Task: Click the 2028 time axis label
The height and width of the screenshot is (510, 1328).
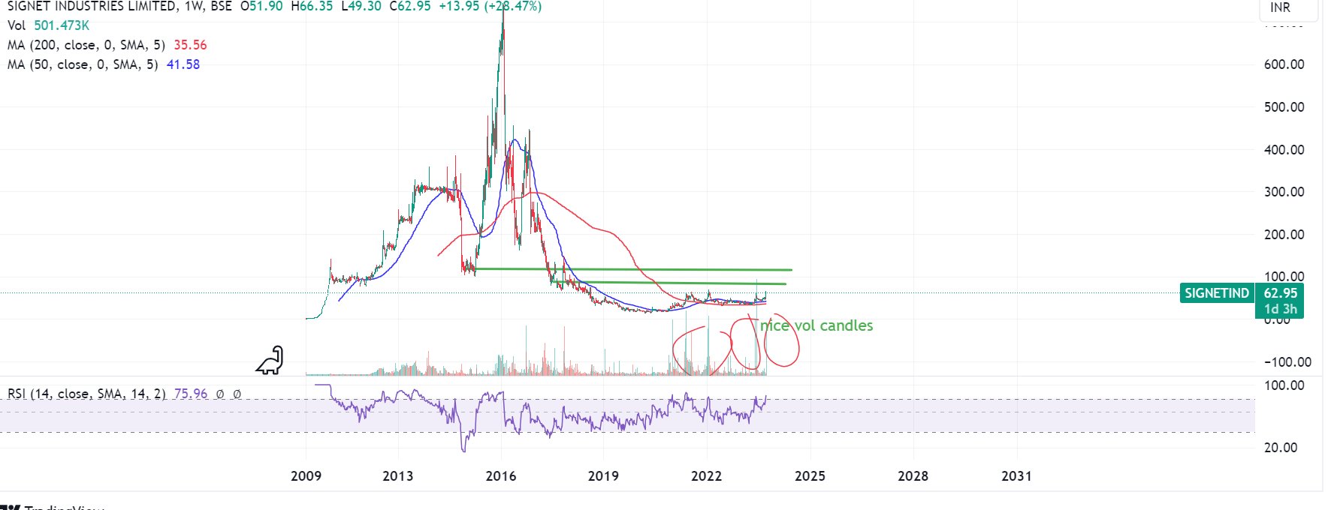Action: pos(913,476)
